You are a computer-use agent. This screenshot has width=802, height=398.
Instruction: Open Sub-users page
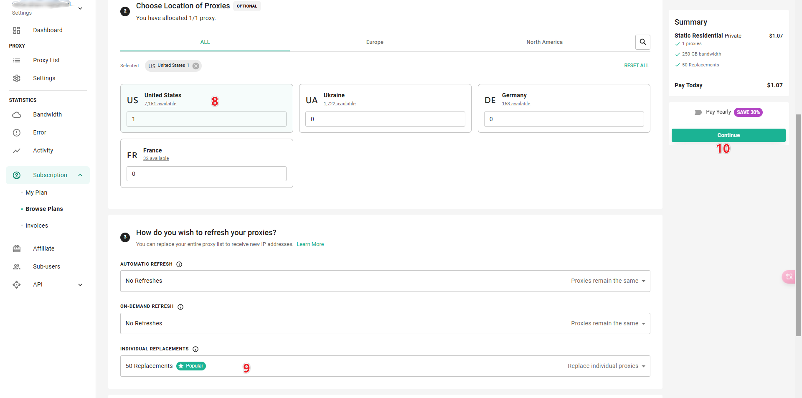[x=47, y=267]
